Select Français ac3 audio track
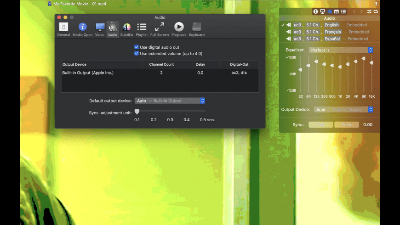 (329, 32)
